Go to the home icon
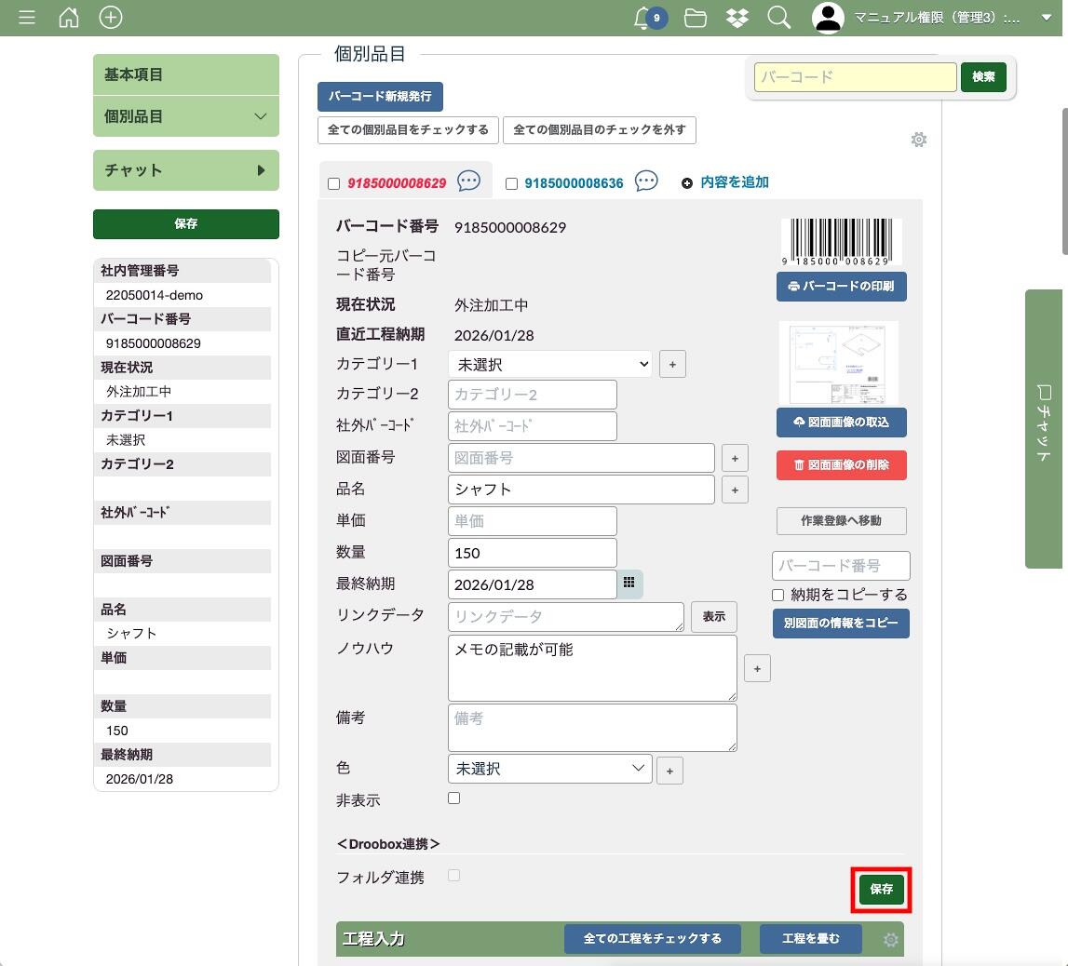 (69, 18)
